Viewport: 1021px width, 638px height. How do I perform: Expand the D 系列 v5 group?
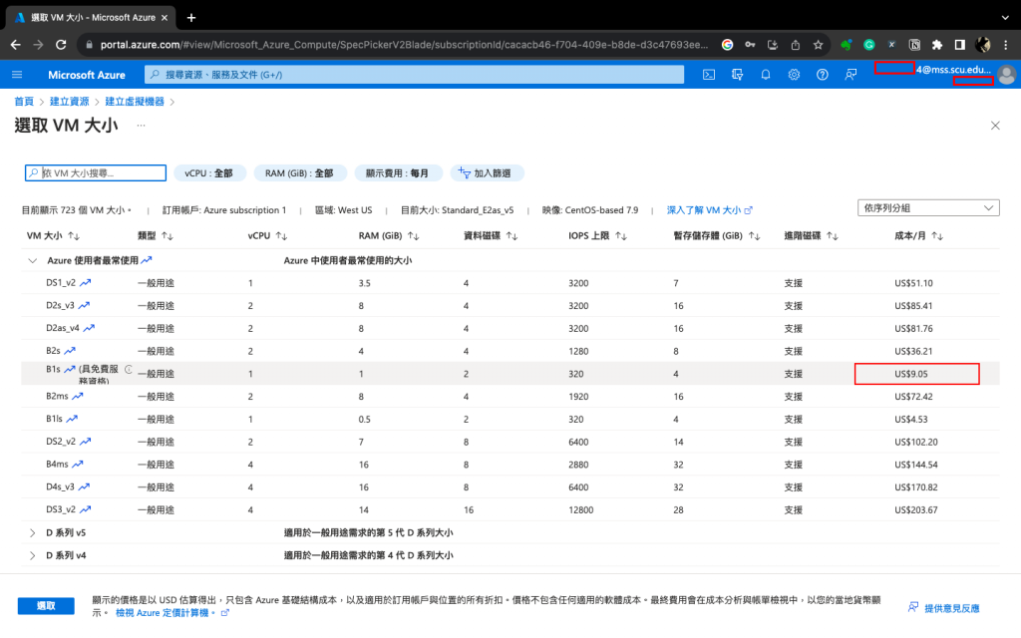click(32, 532)
